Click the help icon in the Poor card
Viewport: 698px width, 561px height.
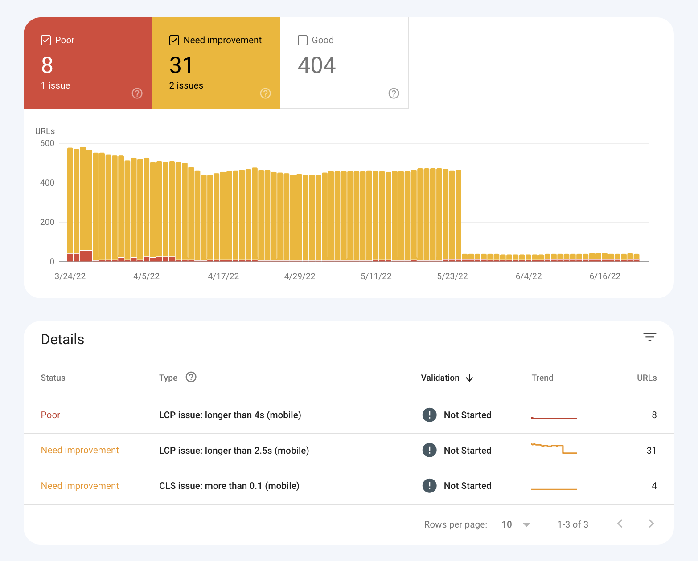pos(137,93)
